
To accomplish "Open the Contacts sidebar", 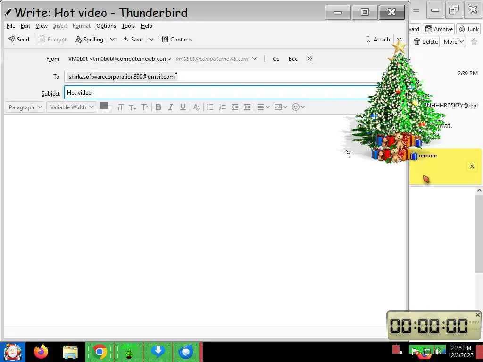I will tap(177, 40).
